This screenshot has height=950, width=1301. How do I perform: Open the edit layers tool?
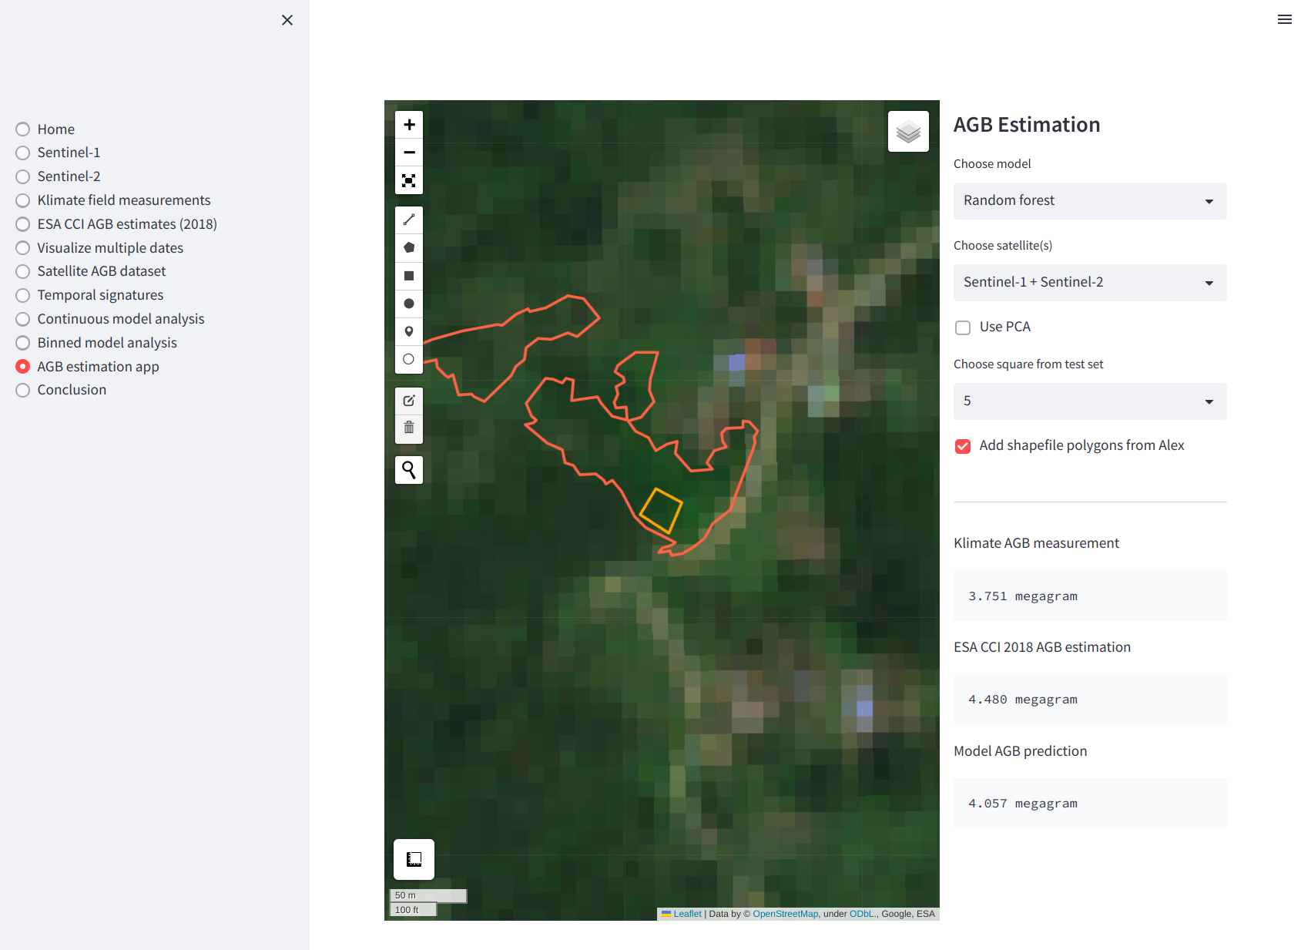409,401
